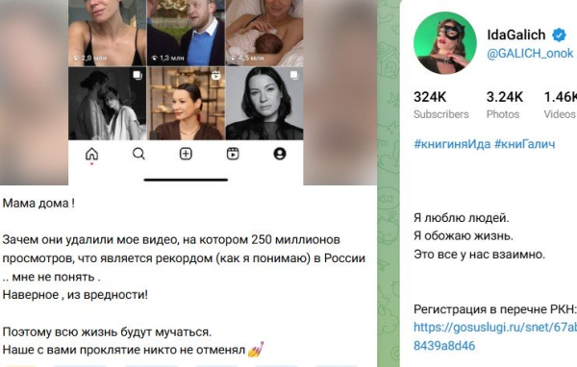The image size is (577, 367).
Task: Switch to the Videos media tab
Action: pyautogui.click(x=560, y=106)
